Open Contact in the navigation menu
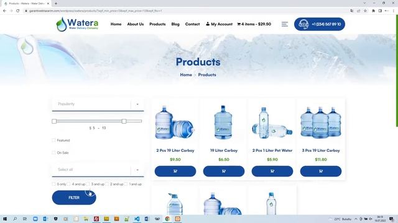The width and height of the screenshot is (398, 223). (x=192, y=24)
